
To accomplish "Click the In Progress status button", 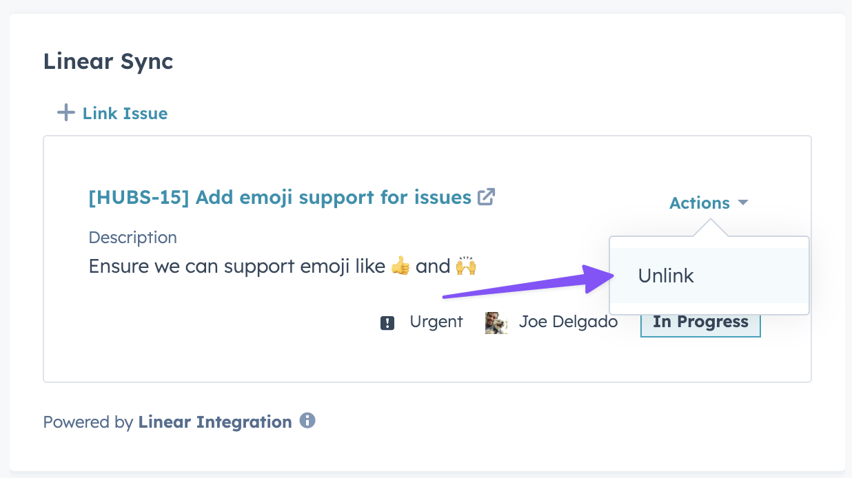I will click(x=700, y=322).
